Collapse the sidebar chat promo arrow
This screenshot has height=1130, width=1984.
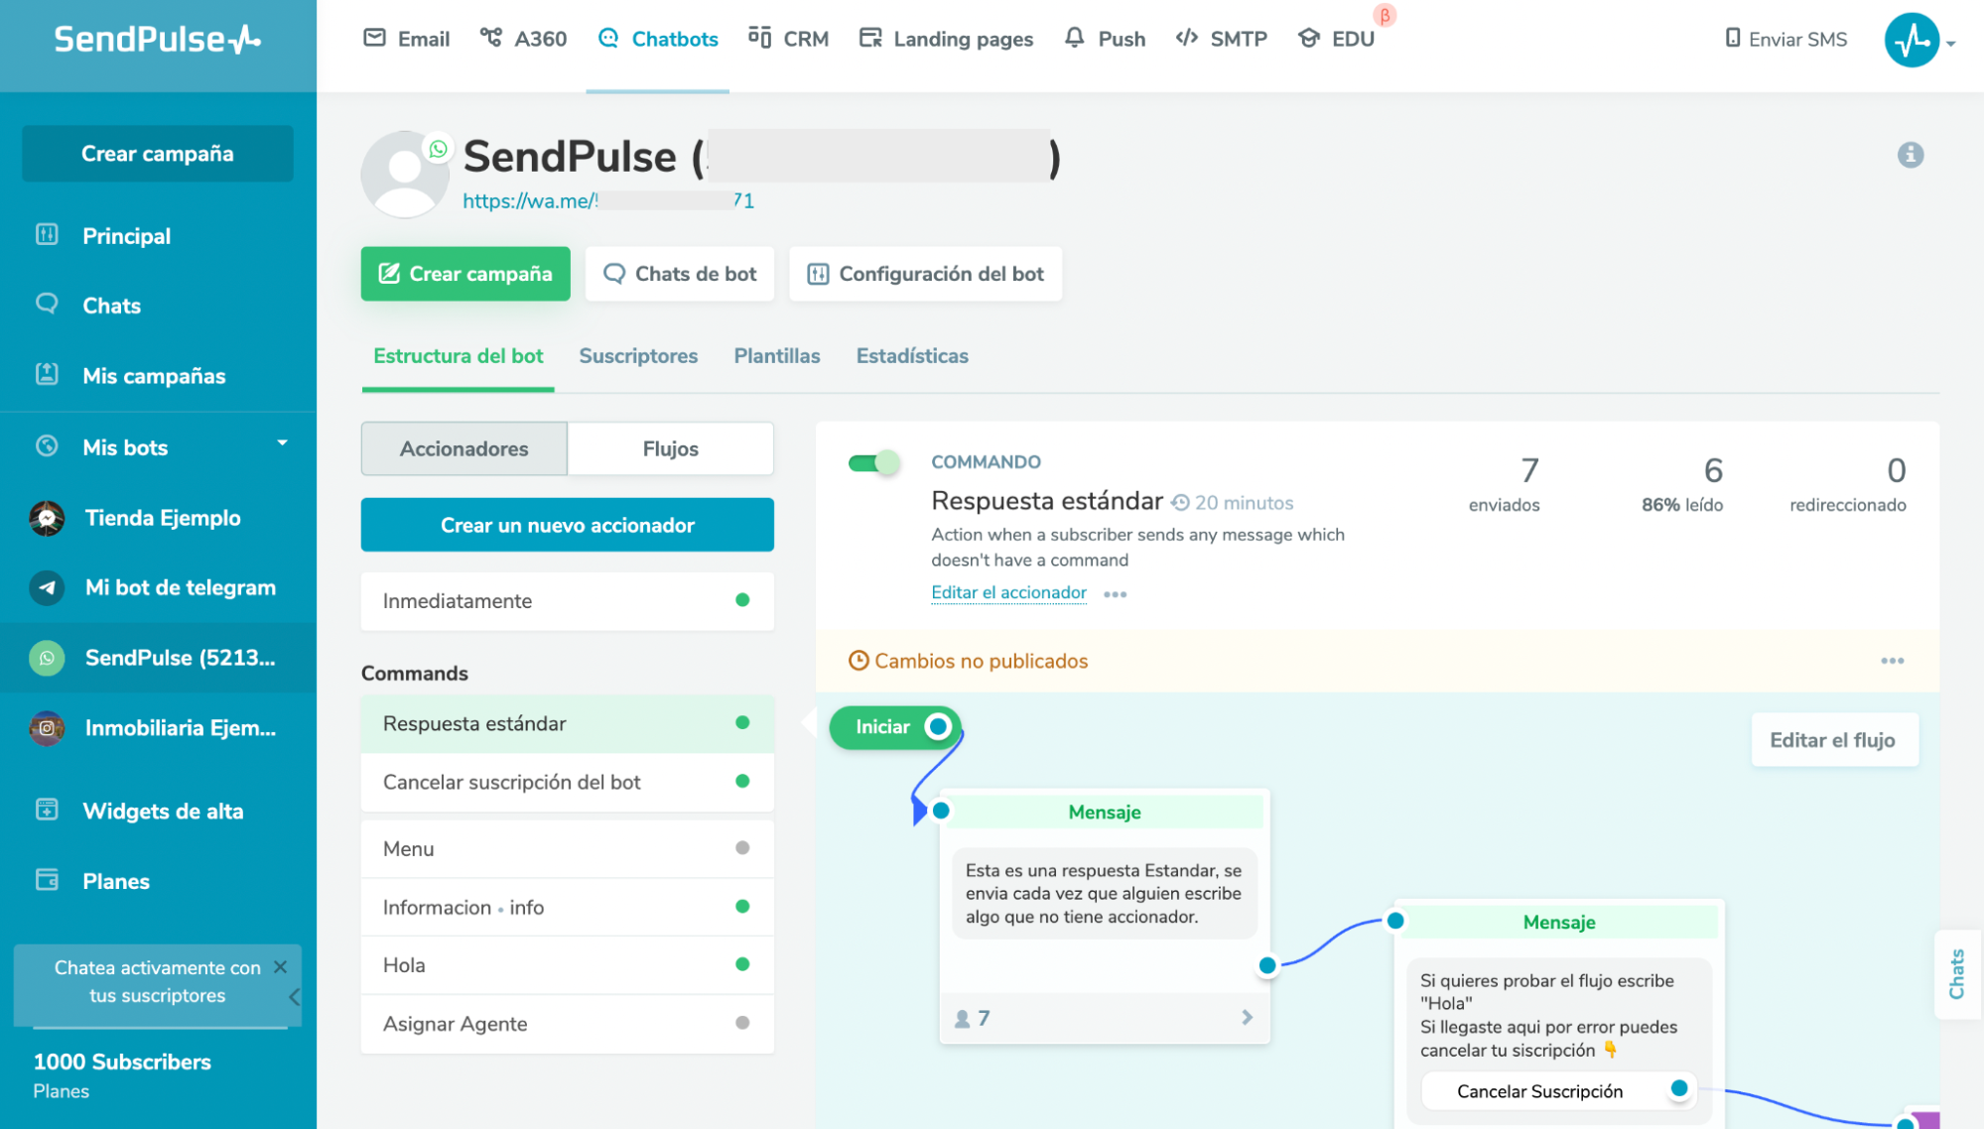click(x=295, y=997)
